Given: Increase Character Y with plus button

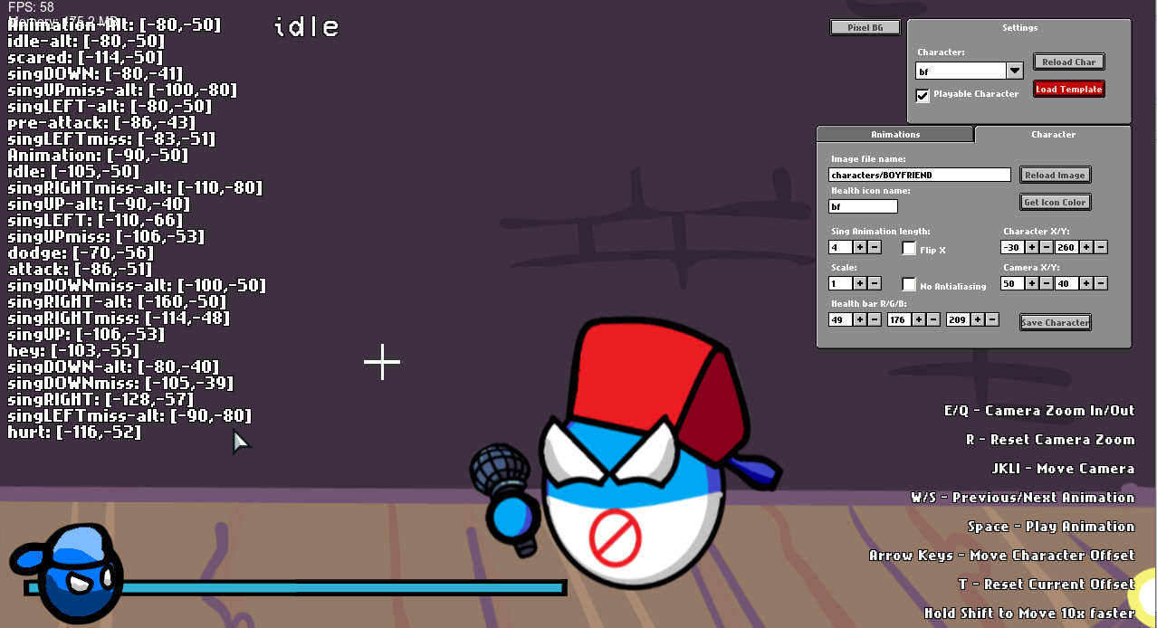Looking at the screenshot, I should tap(1086, 247).
